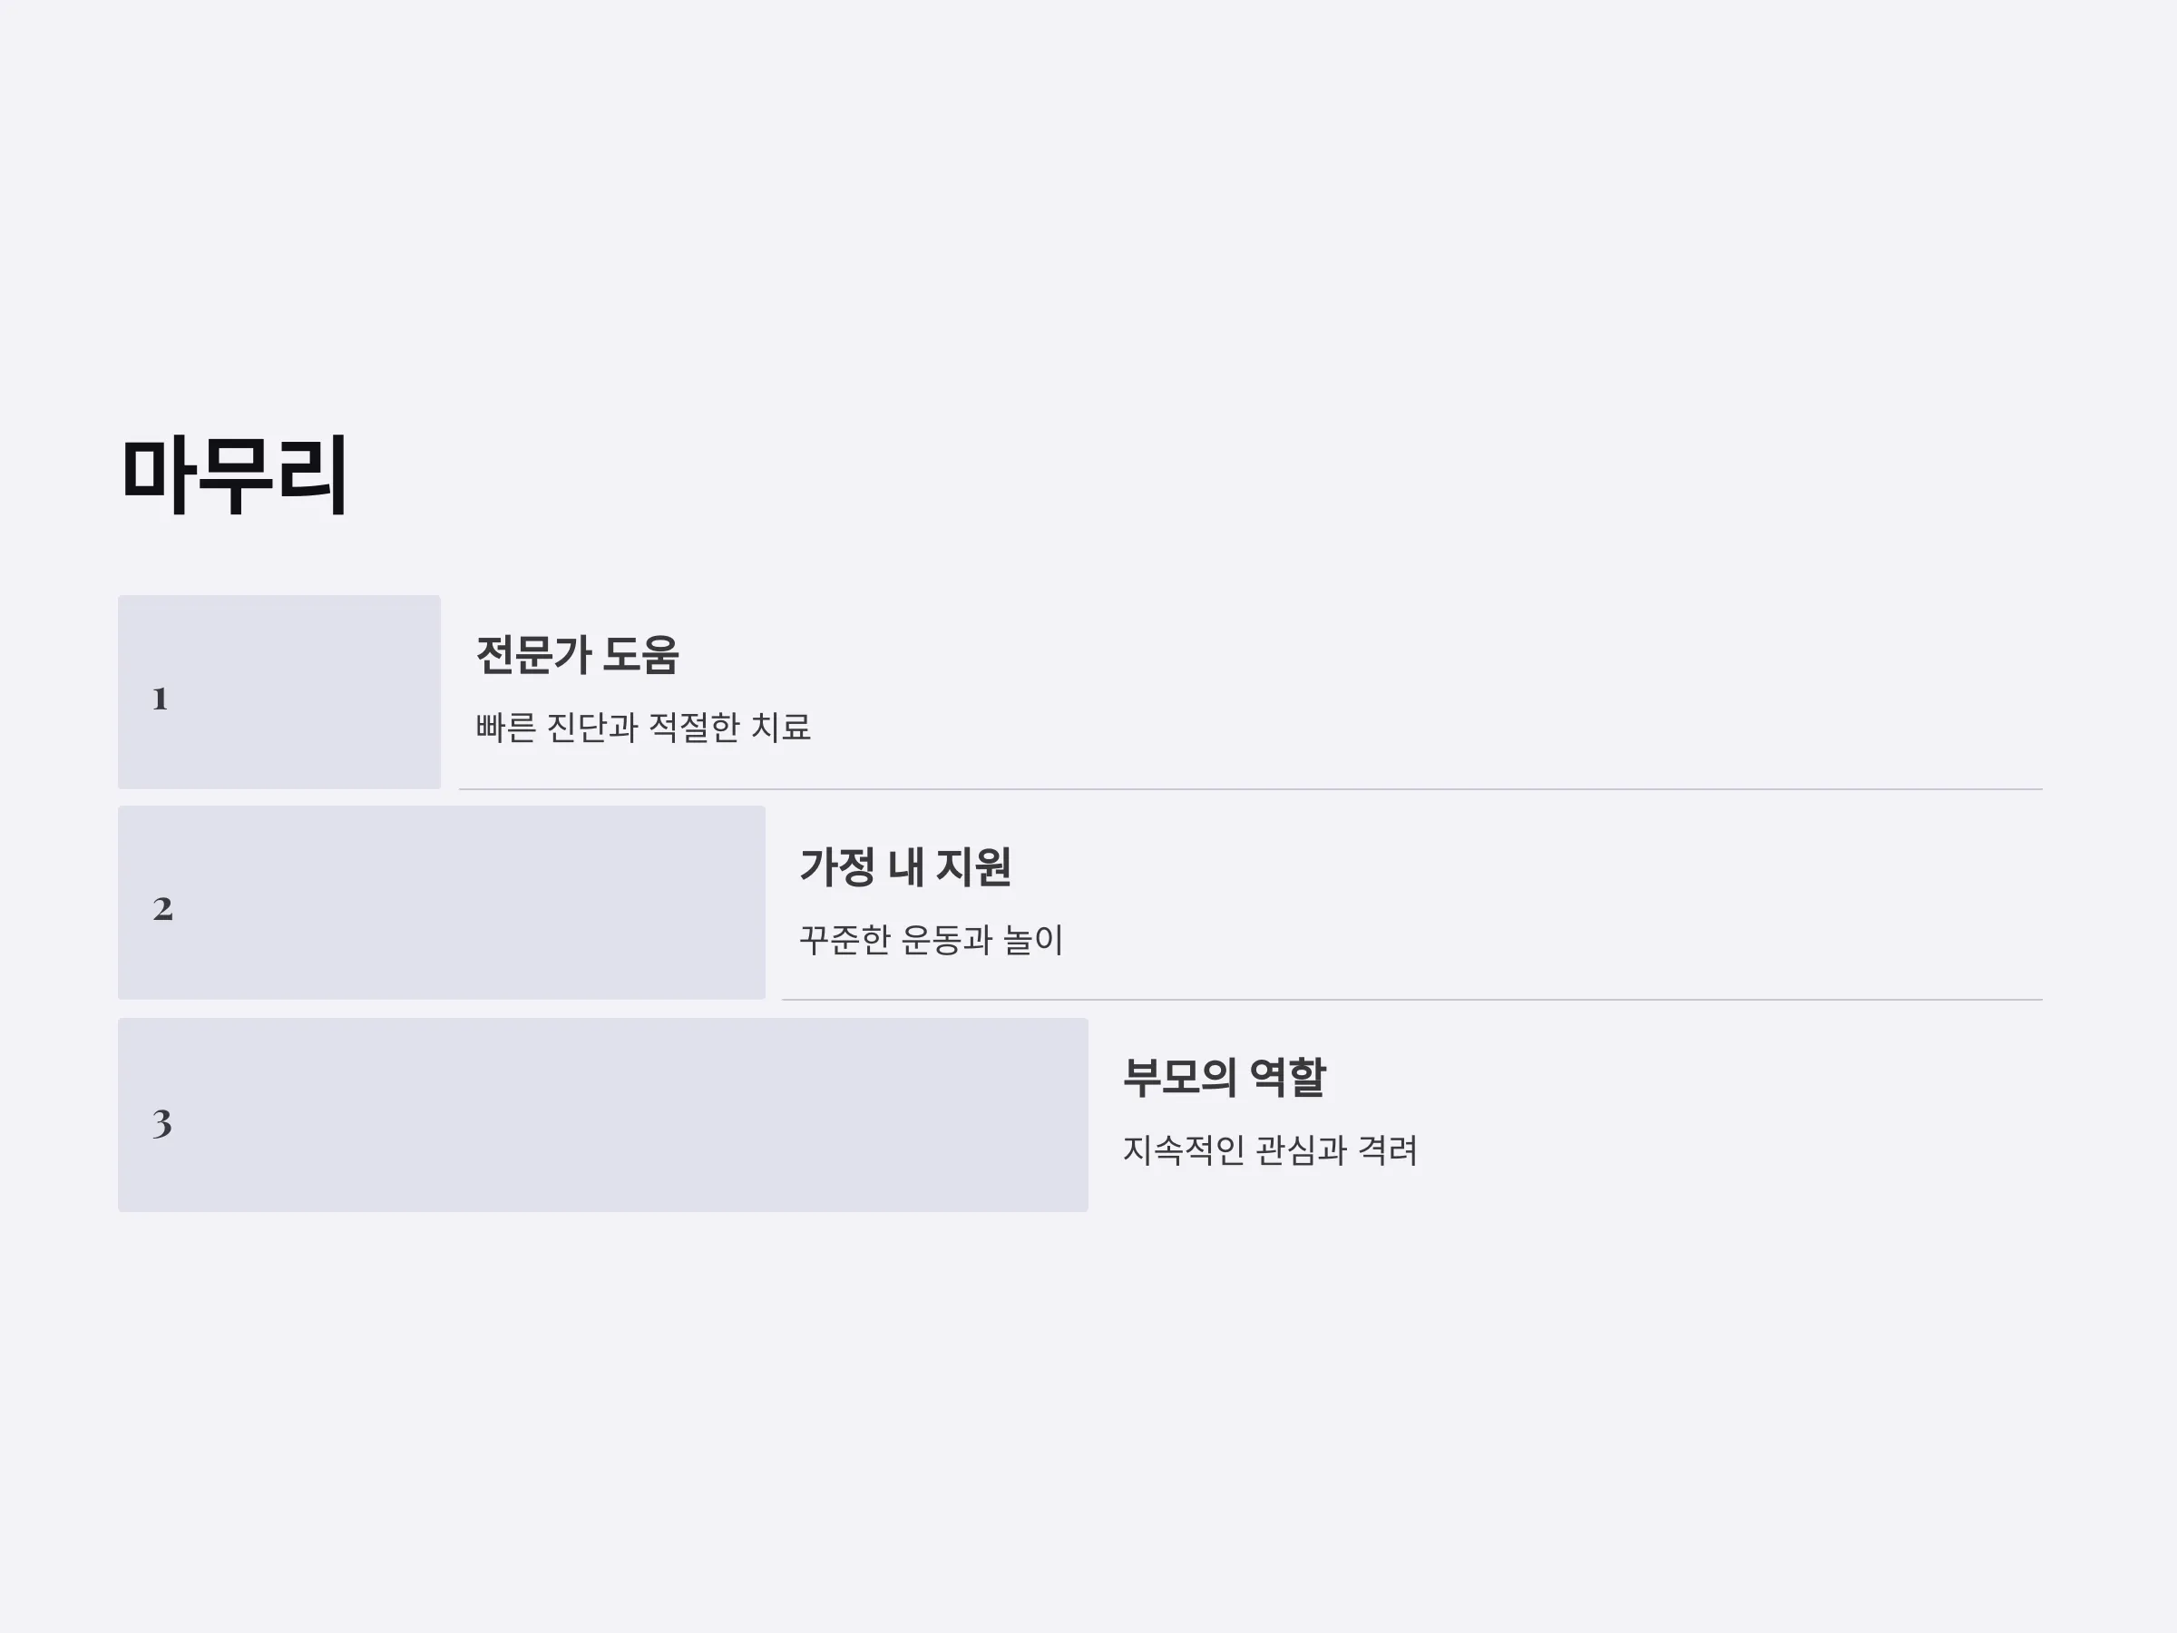Click the heading 전문가 도움

[578, 655]
